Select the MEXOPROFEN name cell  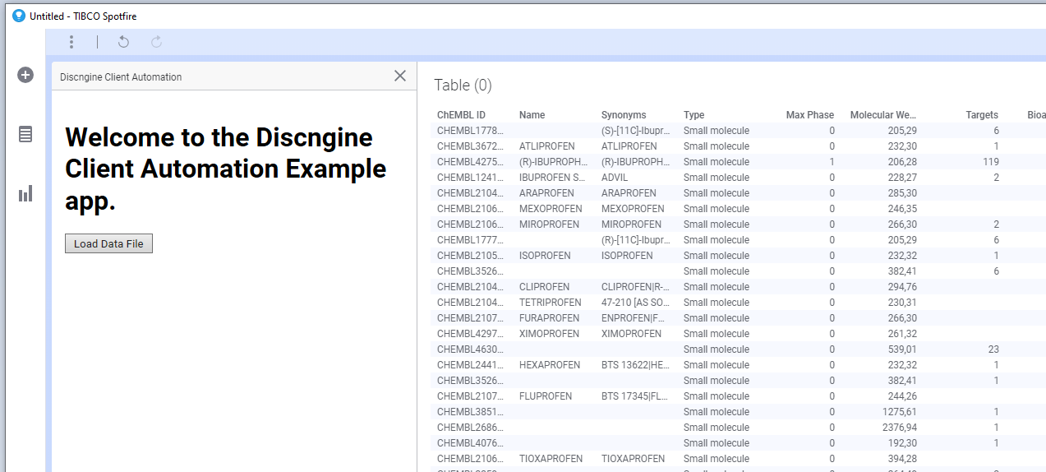551,209
